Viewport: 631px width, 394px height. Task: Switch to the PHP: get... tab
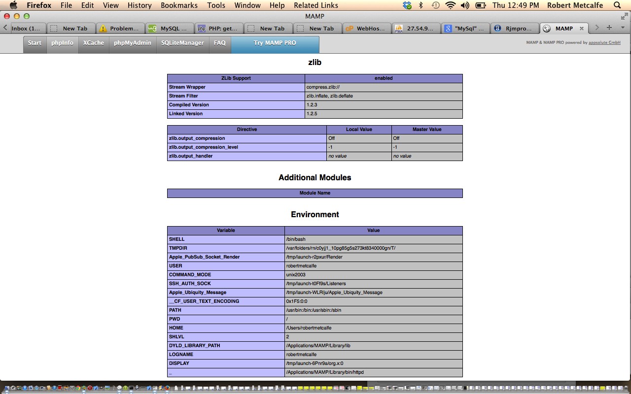pos(219,29)
